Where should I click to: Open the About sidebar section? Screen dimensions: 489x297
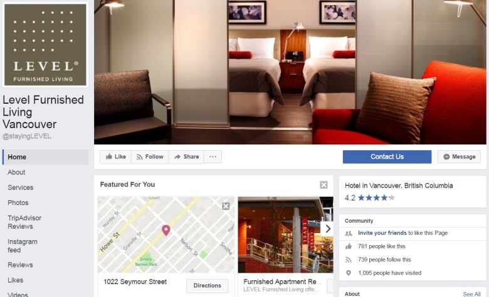tap(16, 173)
